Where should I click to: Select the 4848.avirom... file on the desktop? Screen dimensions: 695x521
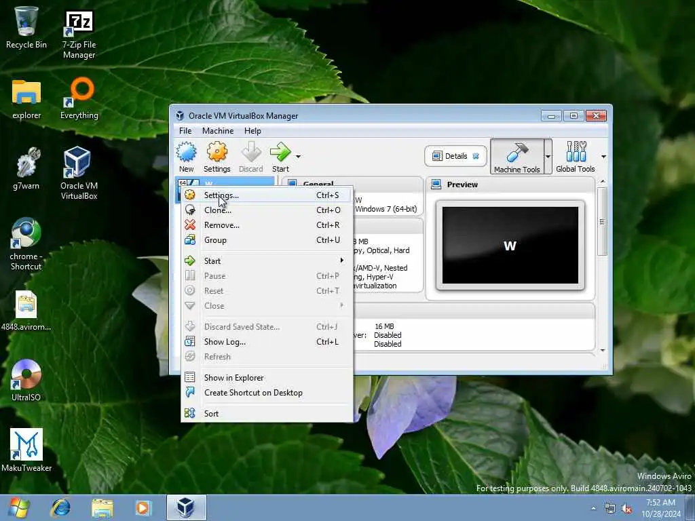tap(26, 310)
